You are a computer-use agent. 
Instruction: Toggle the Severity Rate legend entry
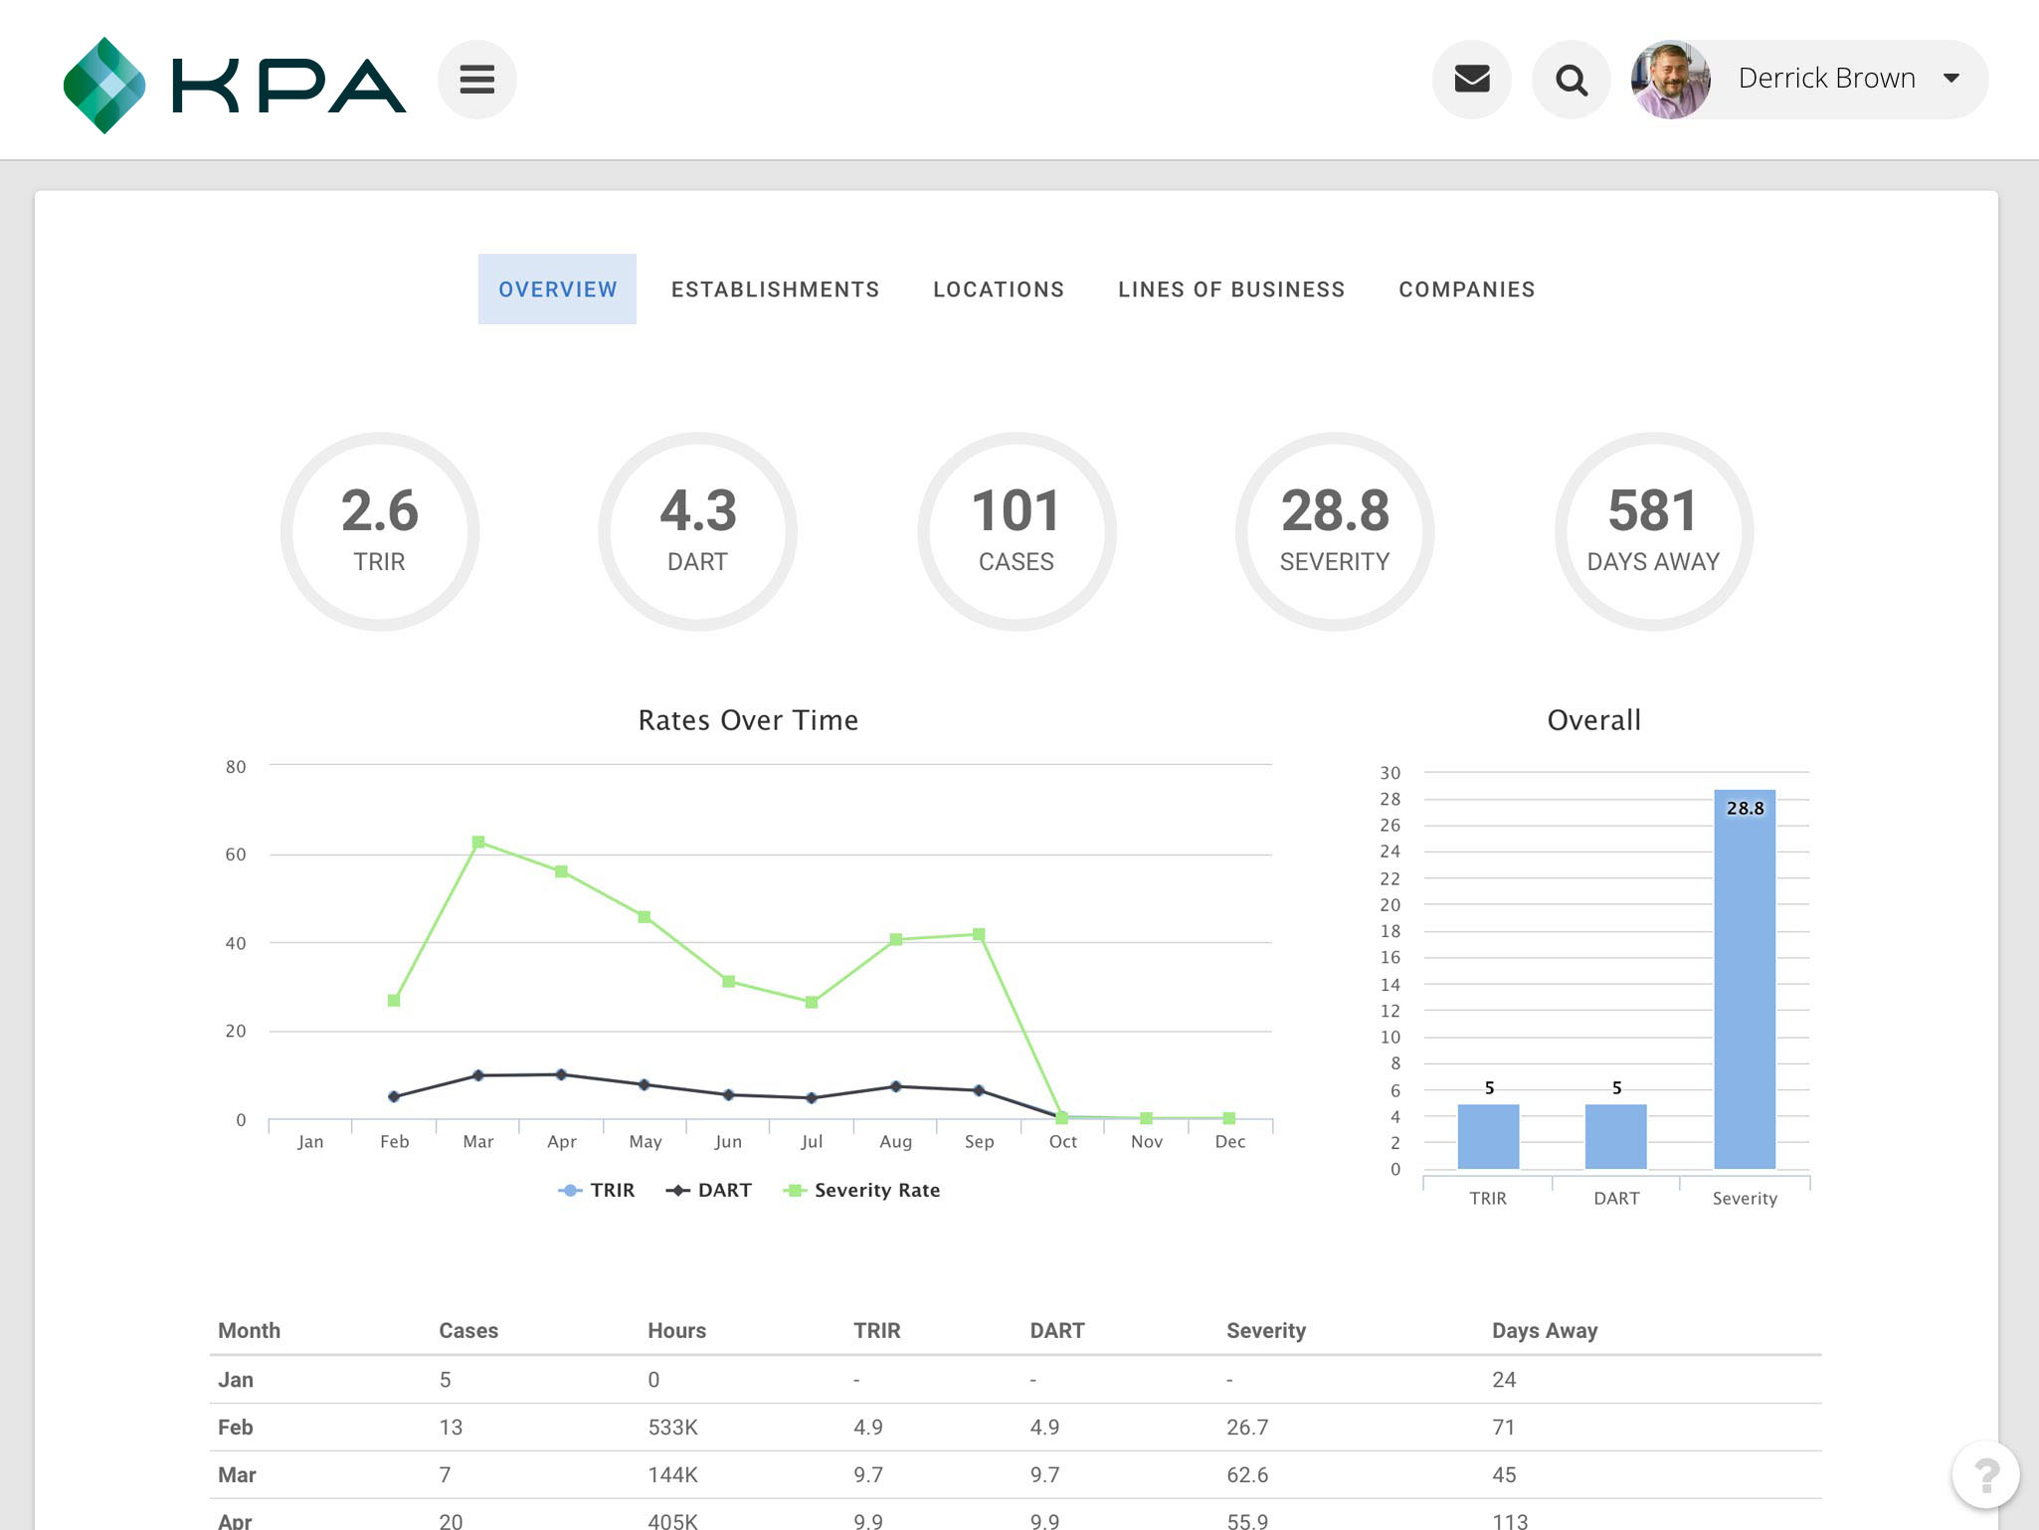(x=861, y=1190)
